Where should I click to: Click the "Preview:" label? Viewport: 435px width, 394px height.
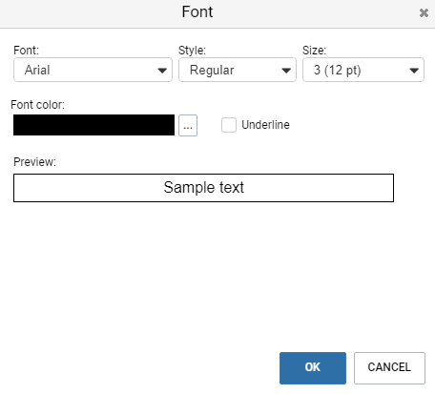pyautogui.click(x=34, y=162)
